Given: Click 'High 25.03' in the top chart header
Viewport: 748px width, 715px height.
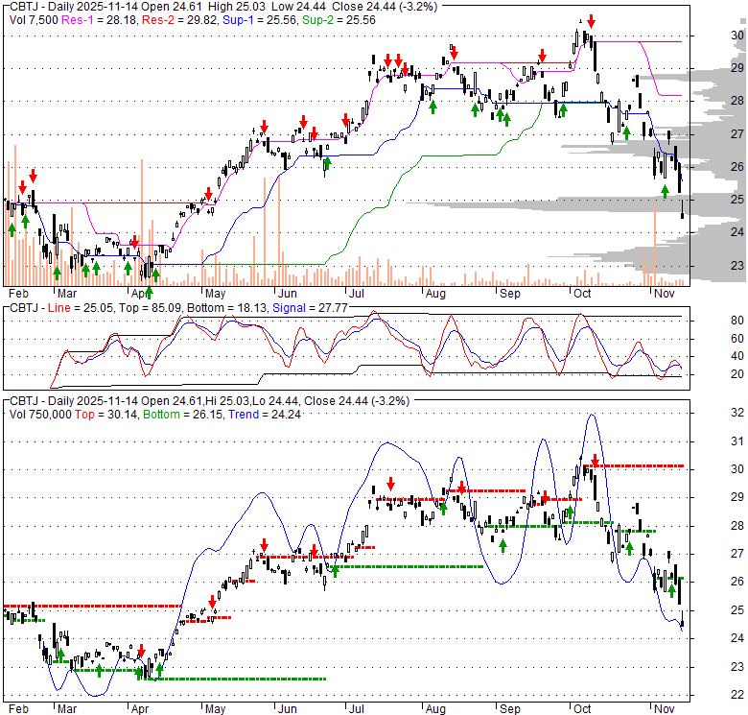Looking at the screenshot, I should coord(236,7).
